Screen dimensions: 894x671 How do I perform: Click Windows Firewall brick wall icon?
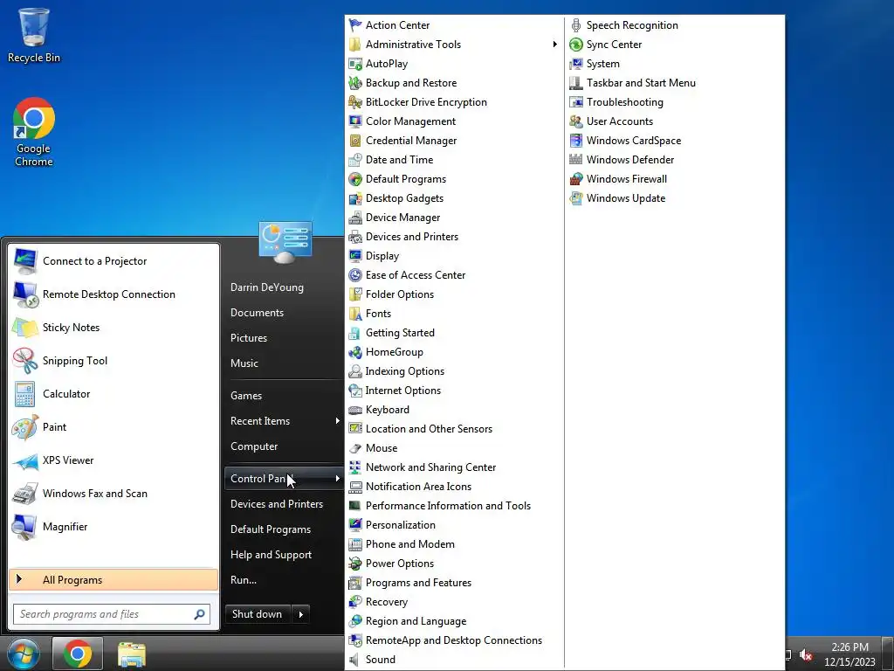click(576, 179)
